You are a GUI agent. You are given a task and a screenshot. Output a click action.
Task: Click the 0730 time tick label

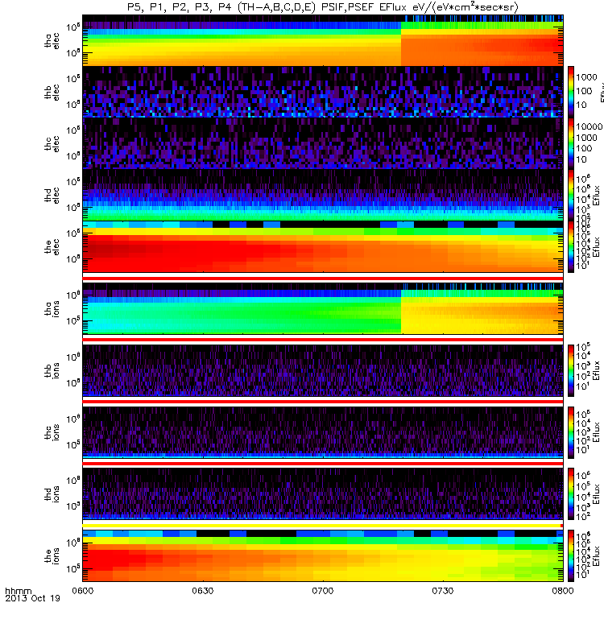point(442,591)
